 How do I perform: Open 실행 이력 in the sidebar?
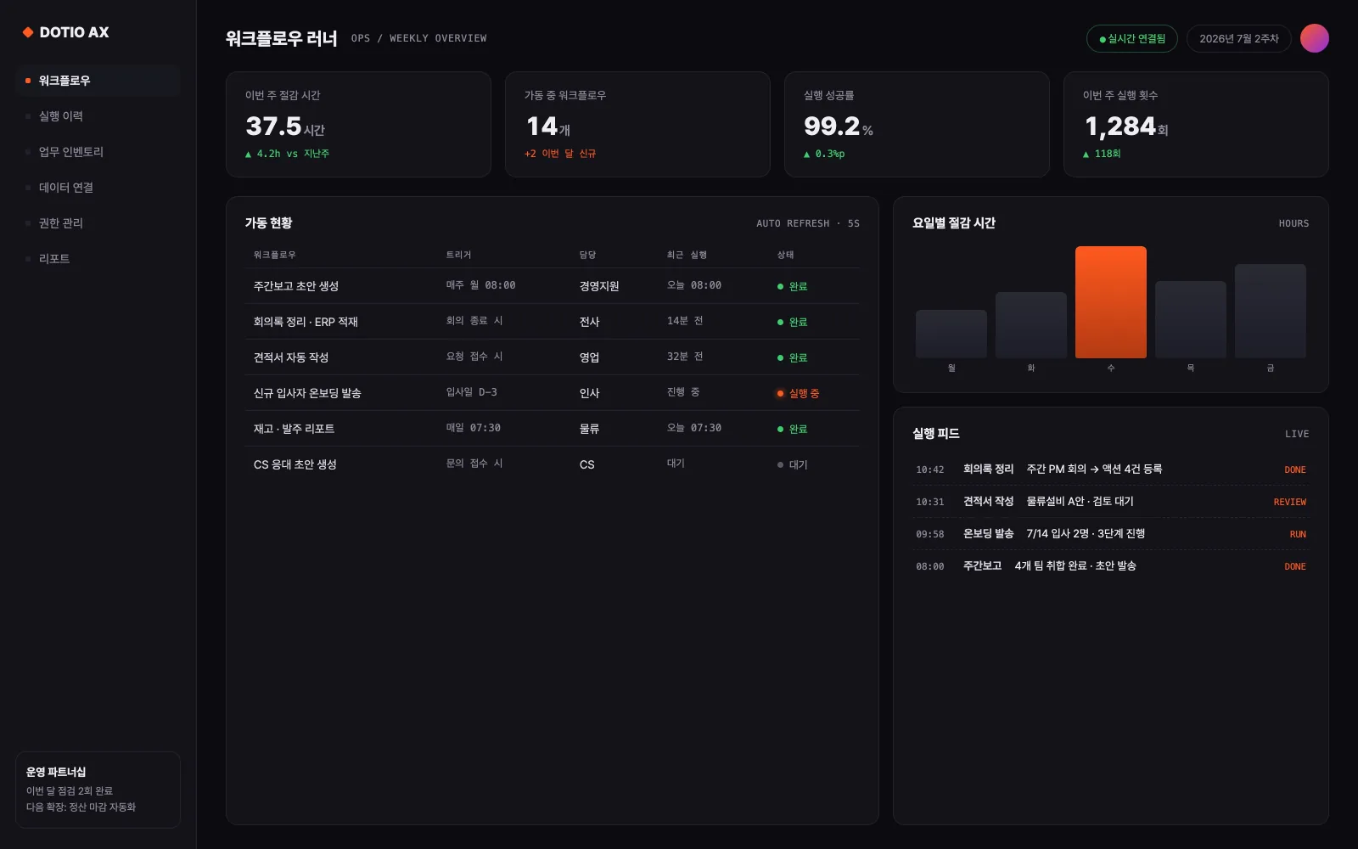(98, 116)
